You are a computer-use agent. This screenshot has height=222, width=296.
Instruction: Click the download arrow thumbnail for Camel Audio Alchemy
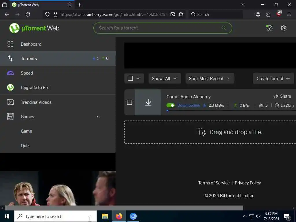click(x=148, y=102)
